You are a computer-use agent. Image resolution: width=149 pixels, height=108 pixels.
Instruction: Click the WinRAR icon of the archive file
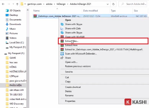click(35, 16)
